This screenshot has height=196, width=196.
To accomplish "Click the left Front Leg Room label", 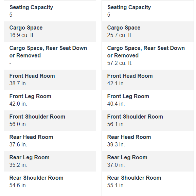I will [30, 96].
